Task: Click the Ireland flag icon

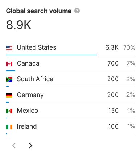Action: pyautogui.click(x=9, y=127)
